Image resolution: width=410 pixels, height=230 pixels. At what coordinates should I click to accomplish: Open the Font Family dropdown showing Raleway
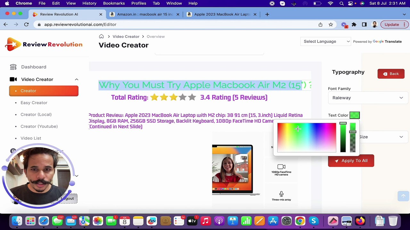(368, 98)
